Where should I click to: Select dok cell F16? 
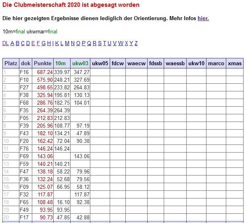click(25, 72)
